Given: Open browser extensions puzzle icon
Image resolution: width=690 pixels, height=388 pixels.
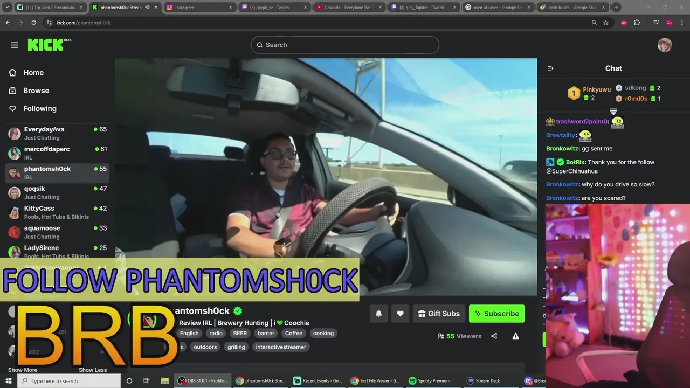Looking at the screenshot, I should point(637,23).
